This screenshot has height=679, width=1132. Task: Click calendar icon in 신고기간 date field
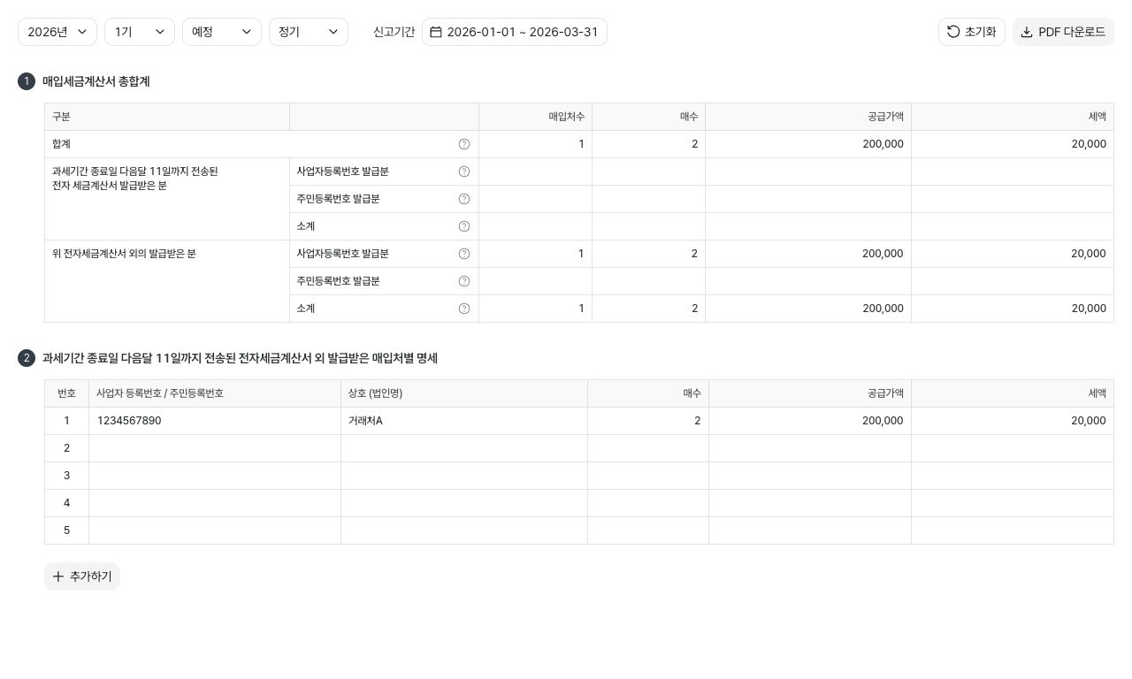[436, 32]
